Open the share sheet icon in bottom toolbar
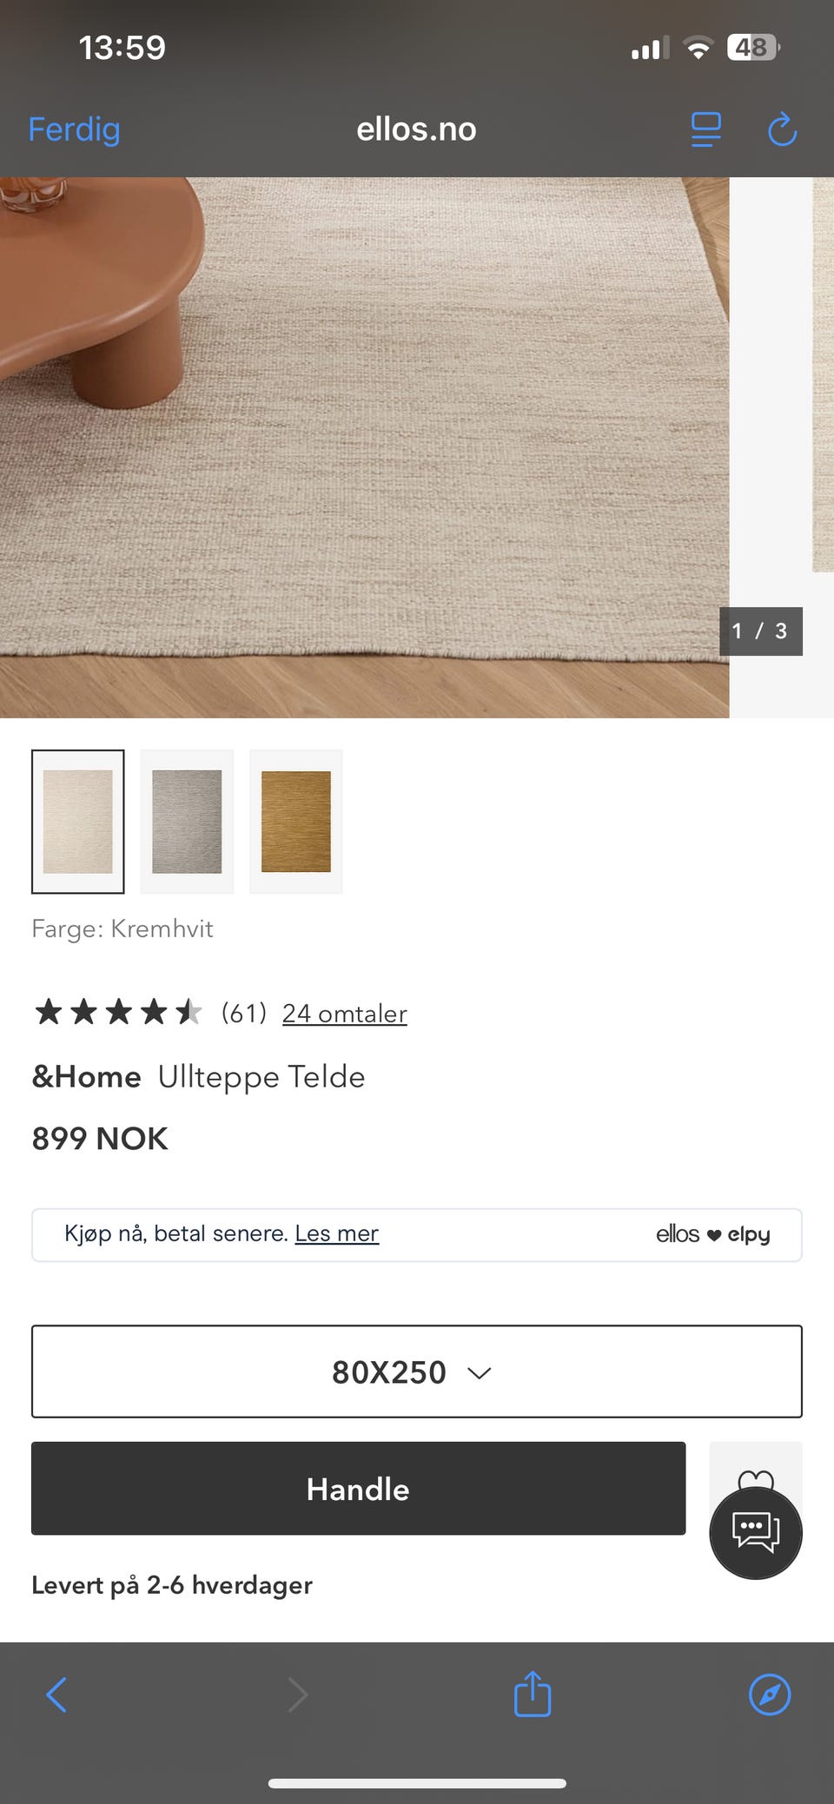Screen dimensions: 834x1804 [533, 1694]
